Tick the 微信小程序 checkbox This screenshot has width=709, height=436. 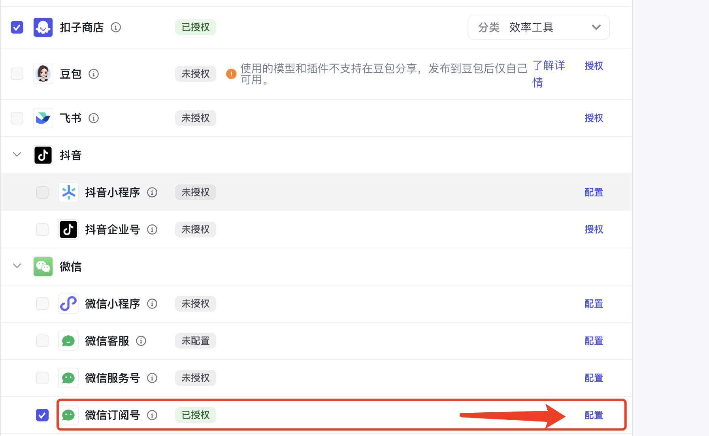pos(42,304)
